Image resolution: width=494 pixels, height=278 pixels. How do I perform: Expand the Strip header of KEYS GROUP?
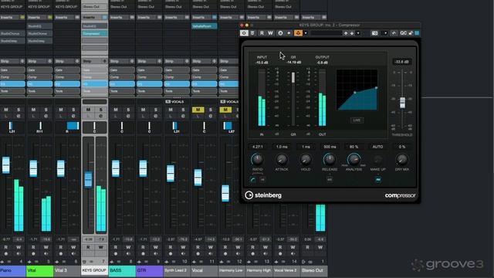(x=94, y=61)
